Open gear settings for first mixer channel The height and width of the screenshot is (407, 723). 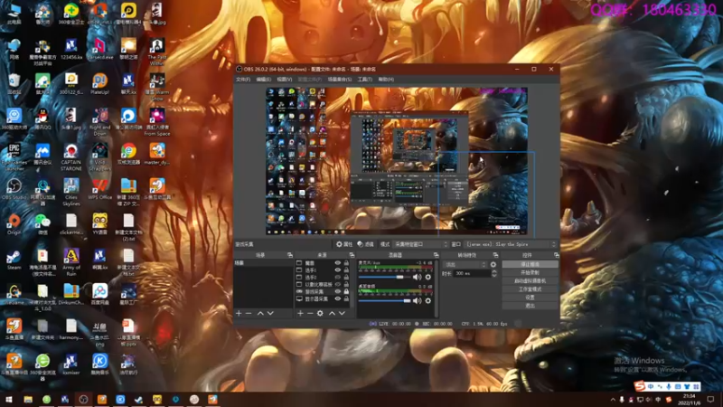pos(427,277)
